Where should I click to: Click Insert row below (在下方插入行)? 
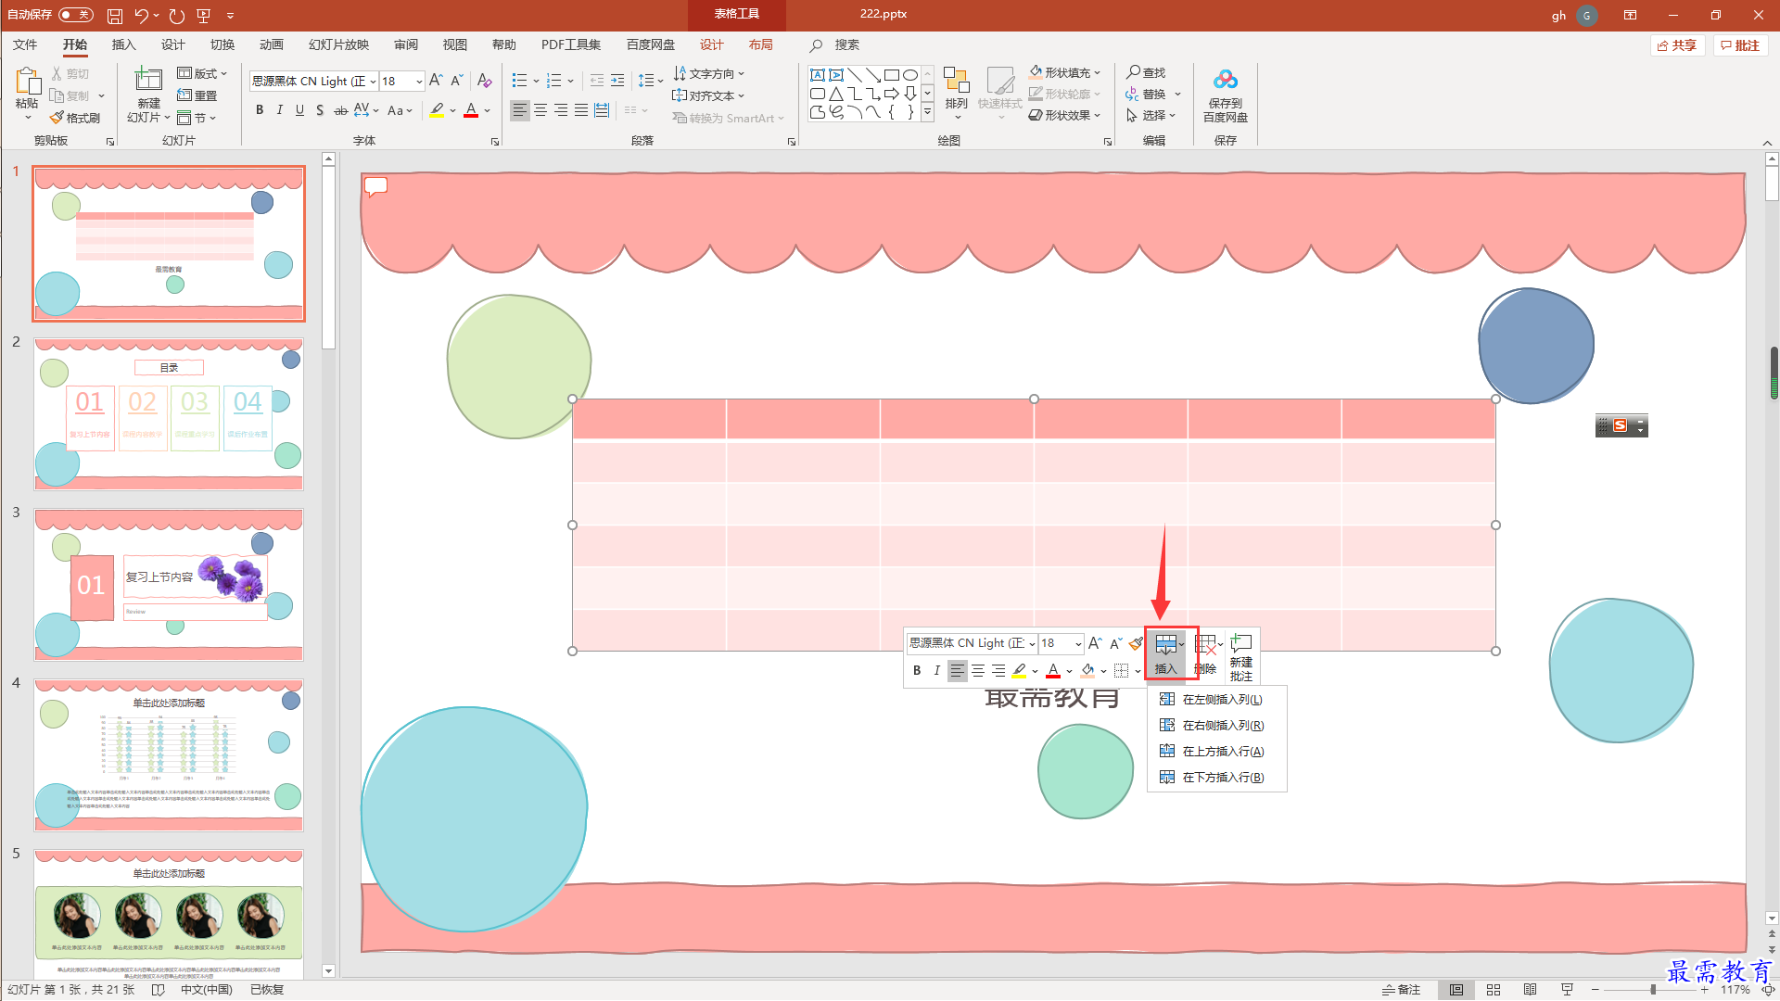pos(1216,778)
